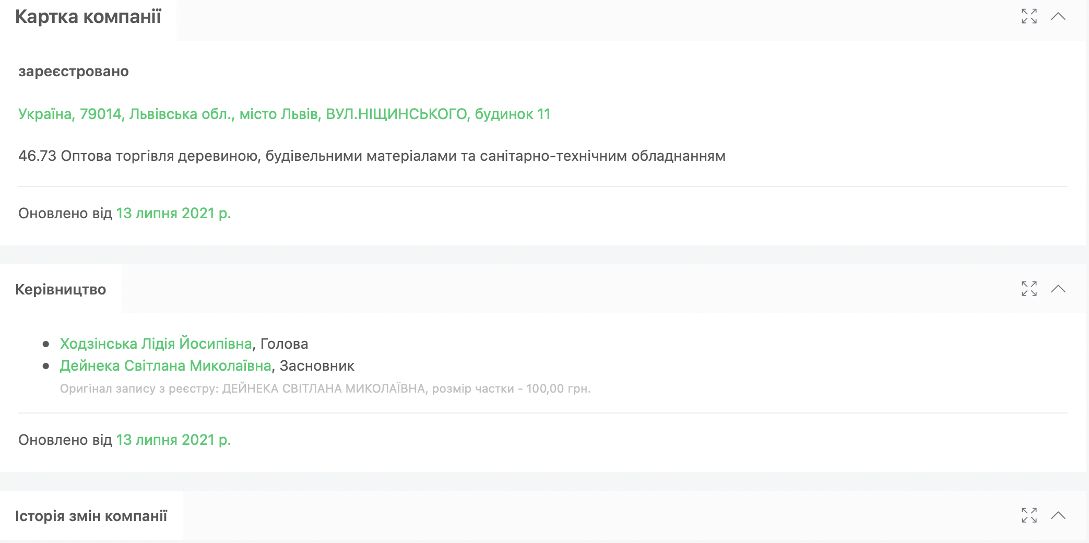Click the зареєстровано status text

coord(73,71)
